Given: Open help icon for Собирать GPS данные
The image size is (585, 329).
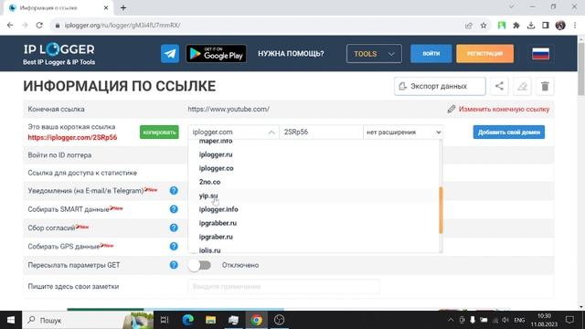Looking at the screenshot, I should (174, 247).
